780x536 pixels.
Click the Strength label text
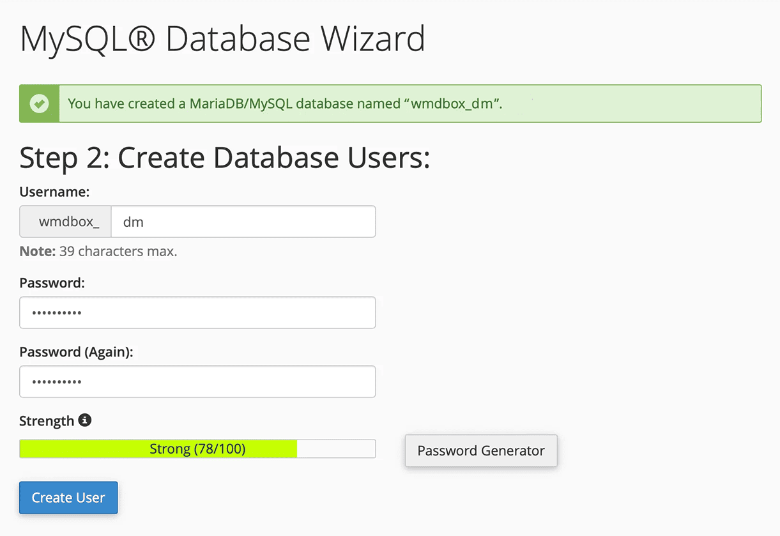click(x=47, y=421)
